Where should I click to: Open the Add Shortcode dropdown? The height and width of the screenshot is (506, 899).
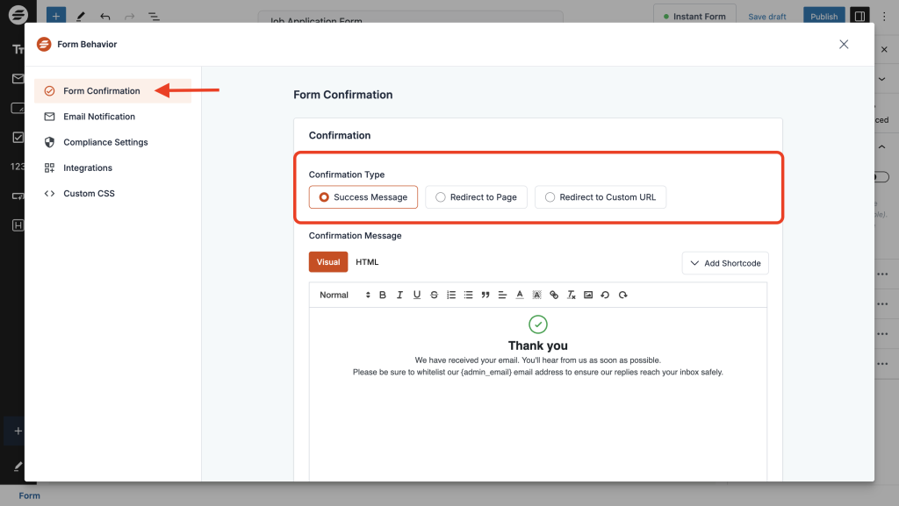pos(725,263)
